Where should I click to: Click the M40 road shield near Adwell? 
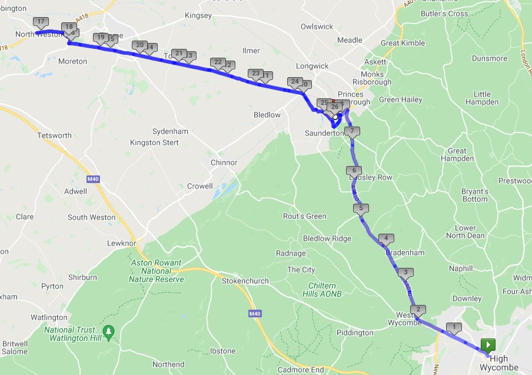pyautogui.click(x=93, y=179)
